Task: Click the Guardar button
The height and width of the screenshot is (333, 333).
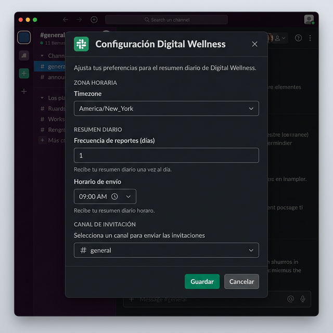Action: (202, 281)
